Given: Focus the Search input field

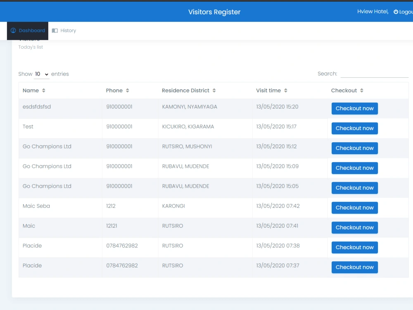Looking at the screenshot, I should click(x=374, y=74).
